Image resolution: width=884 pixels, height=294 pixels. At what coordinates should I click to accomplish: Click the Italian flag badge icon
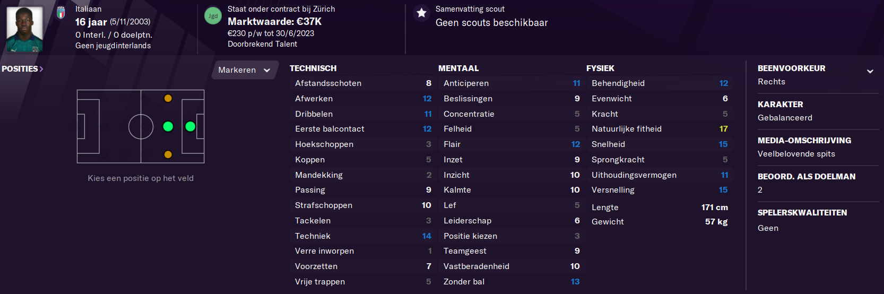61,12
